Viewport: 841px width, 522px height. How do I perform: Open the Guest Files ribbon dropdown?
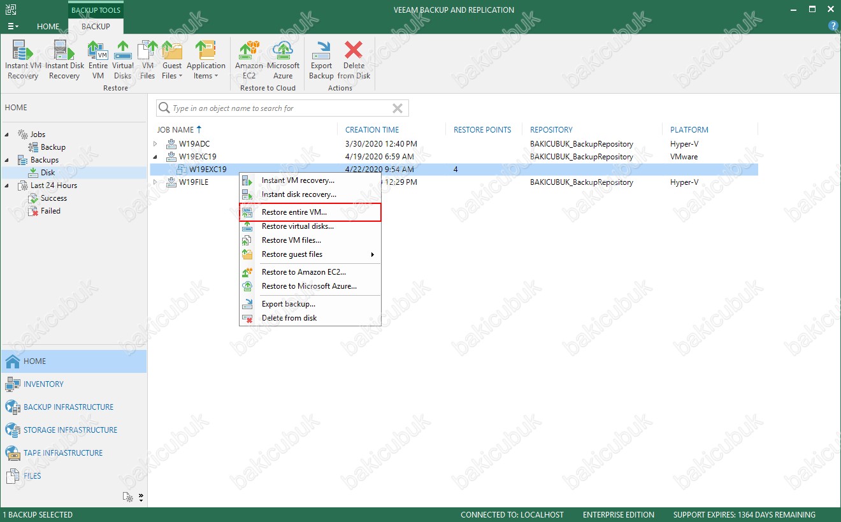[172, 60]
